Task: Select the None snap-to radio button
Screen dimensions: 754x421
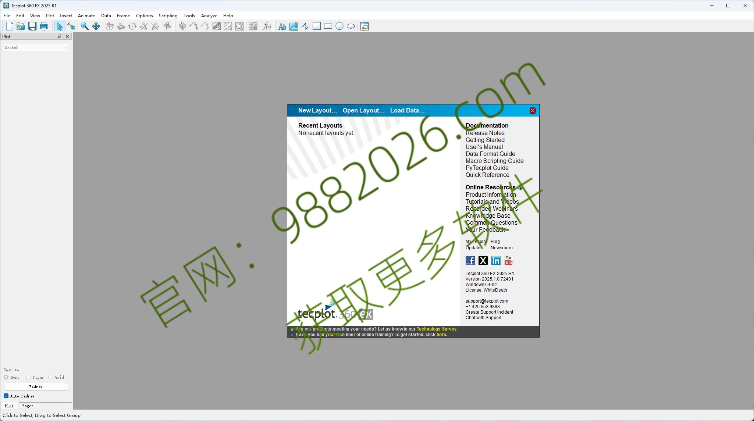Action: pyautogui.click(x=6, y=377)
